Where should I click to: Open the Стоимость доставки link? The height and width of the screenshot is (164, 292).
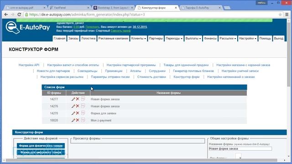[151, 77]
